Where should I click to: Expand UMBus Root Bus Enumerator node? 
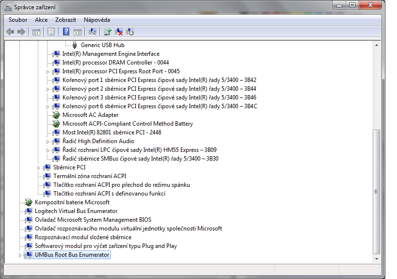click(x=20, y=255)
